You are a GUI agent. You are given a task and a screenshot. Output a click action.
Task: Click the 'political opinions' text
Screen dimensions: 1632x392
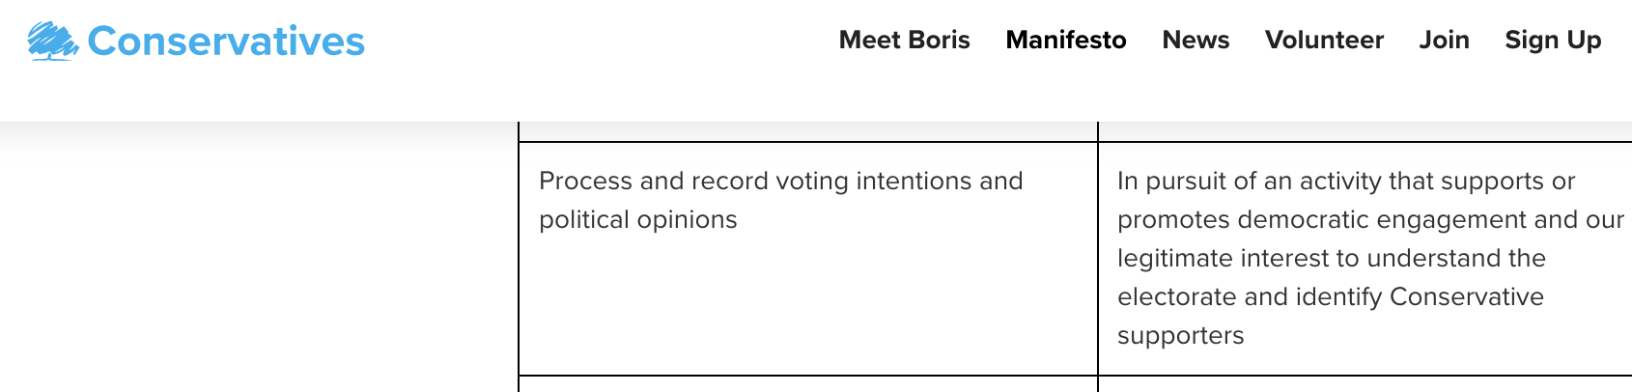pos(637,219)
